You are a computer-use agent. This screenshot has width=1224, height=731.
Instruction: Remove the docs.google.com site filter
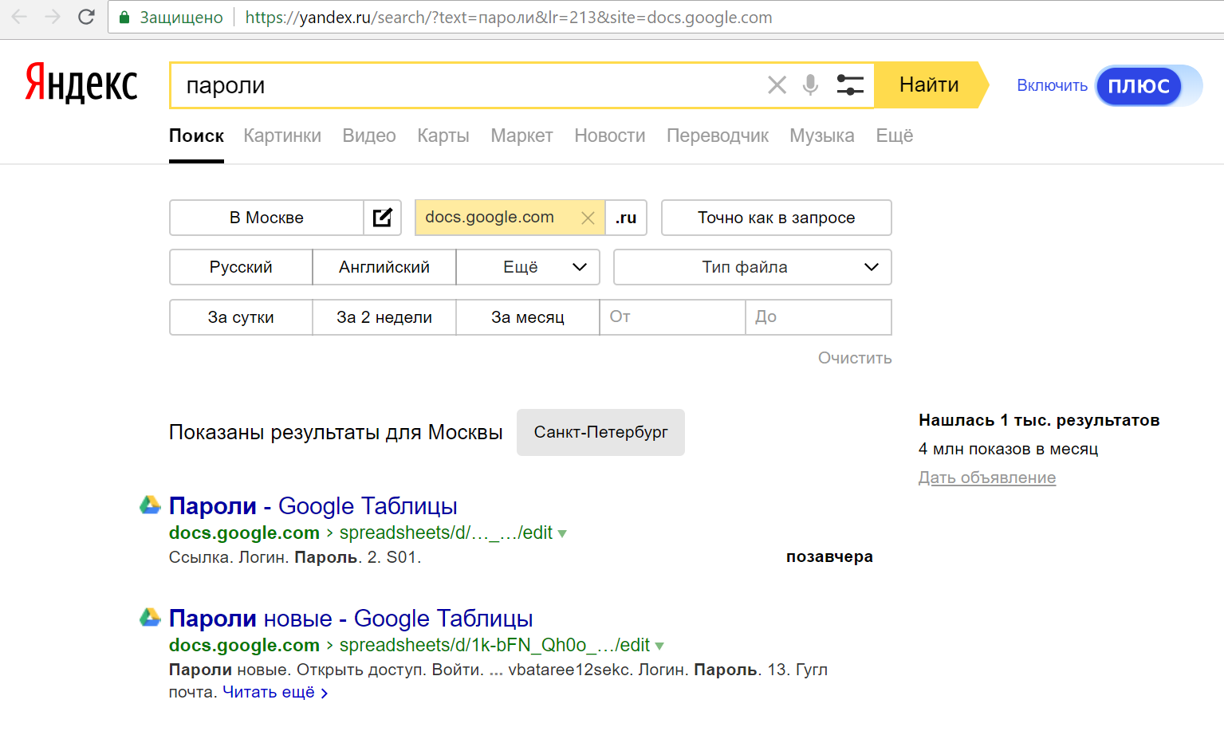[588, 218]
